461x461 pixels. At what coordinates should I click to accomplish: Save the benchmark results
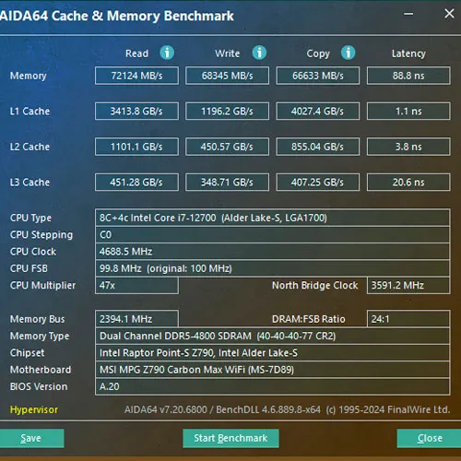[x=30, y=438]
